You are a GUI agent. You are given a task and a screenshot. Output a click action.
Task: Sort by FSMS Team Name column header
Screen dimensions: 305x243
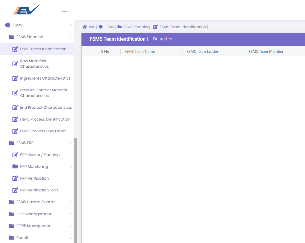[140, 52]
